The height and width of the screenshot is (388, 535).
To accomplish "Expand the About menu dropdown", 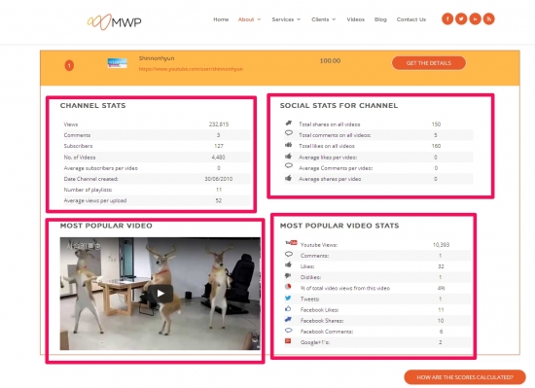I will point(249,19).
